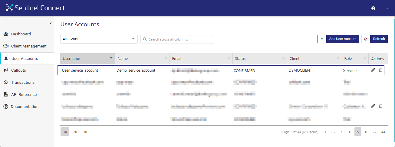Go to page 6 in pagination
The height and width of the screenshot is (147, 395).
click(366, 132)
